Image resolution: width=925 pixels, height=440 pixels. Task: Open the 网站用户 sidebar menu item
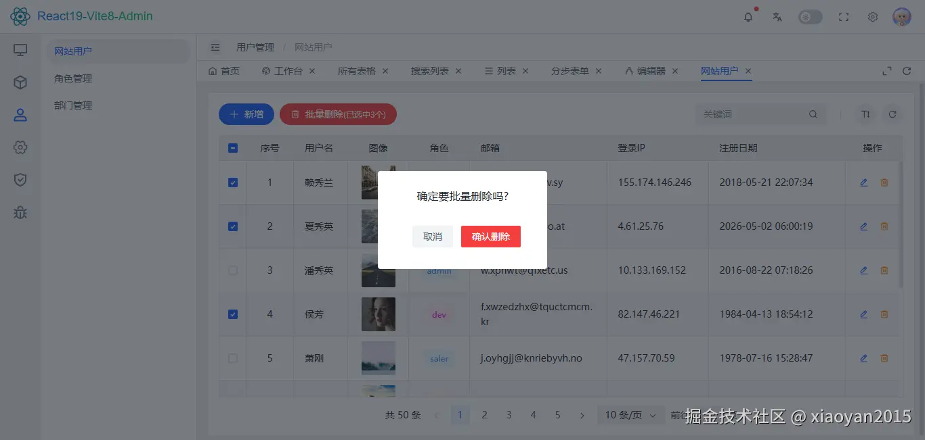[x=119, y=51]
